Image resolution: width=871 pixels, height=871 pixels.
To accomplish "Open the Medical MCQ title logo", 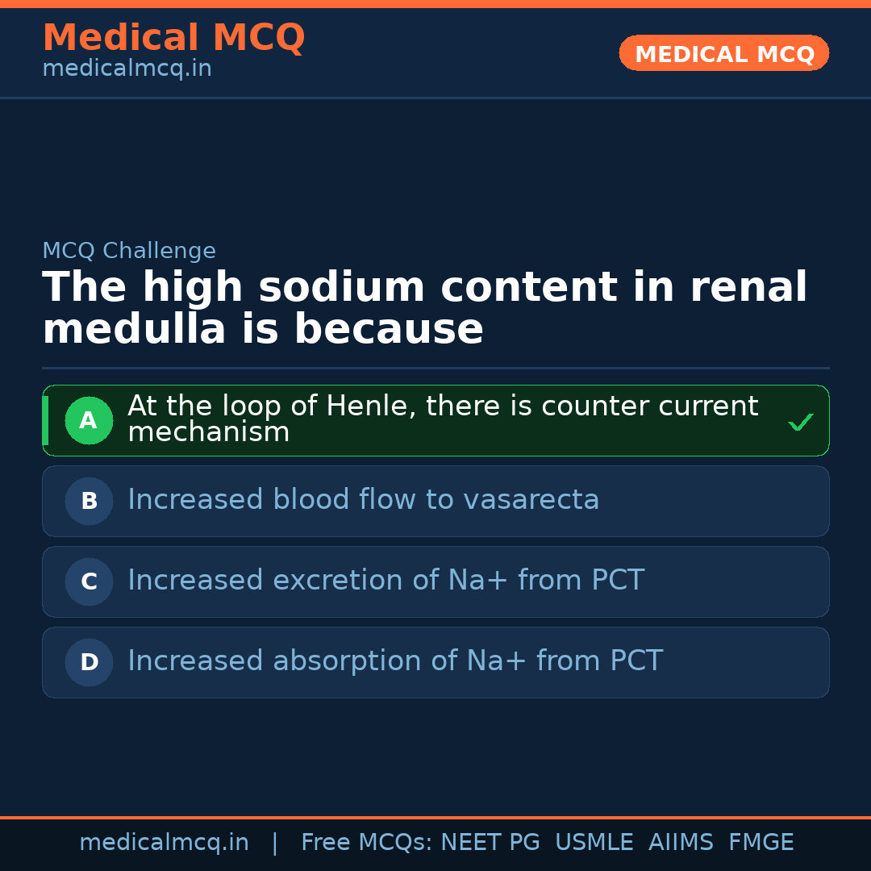I will 173,38.
